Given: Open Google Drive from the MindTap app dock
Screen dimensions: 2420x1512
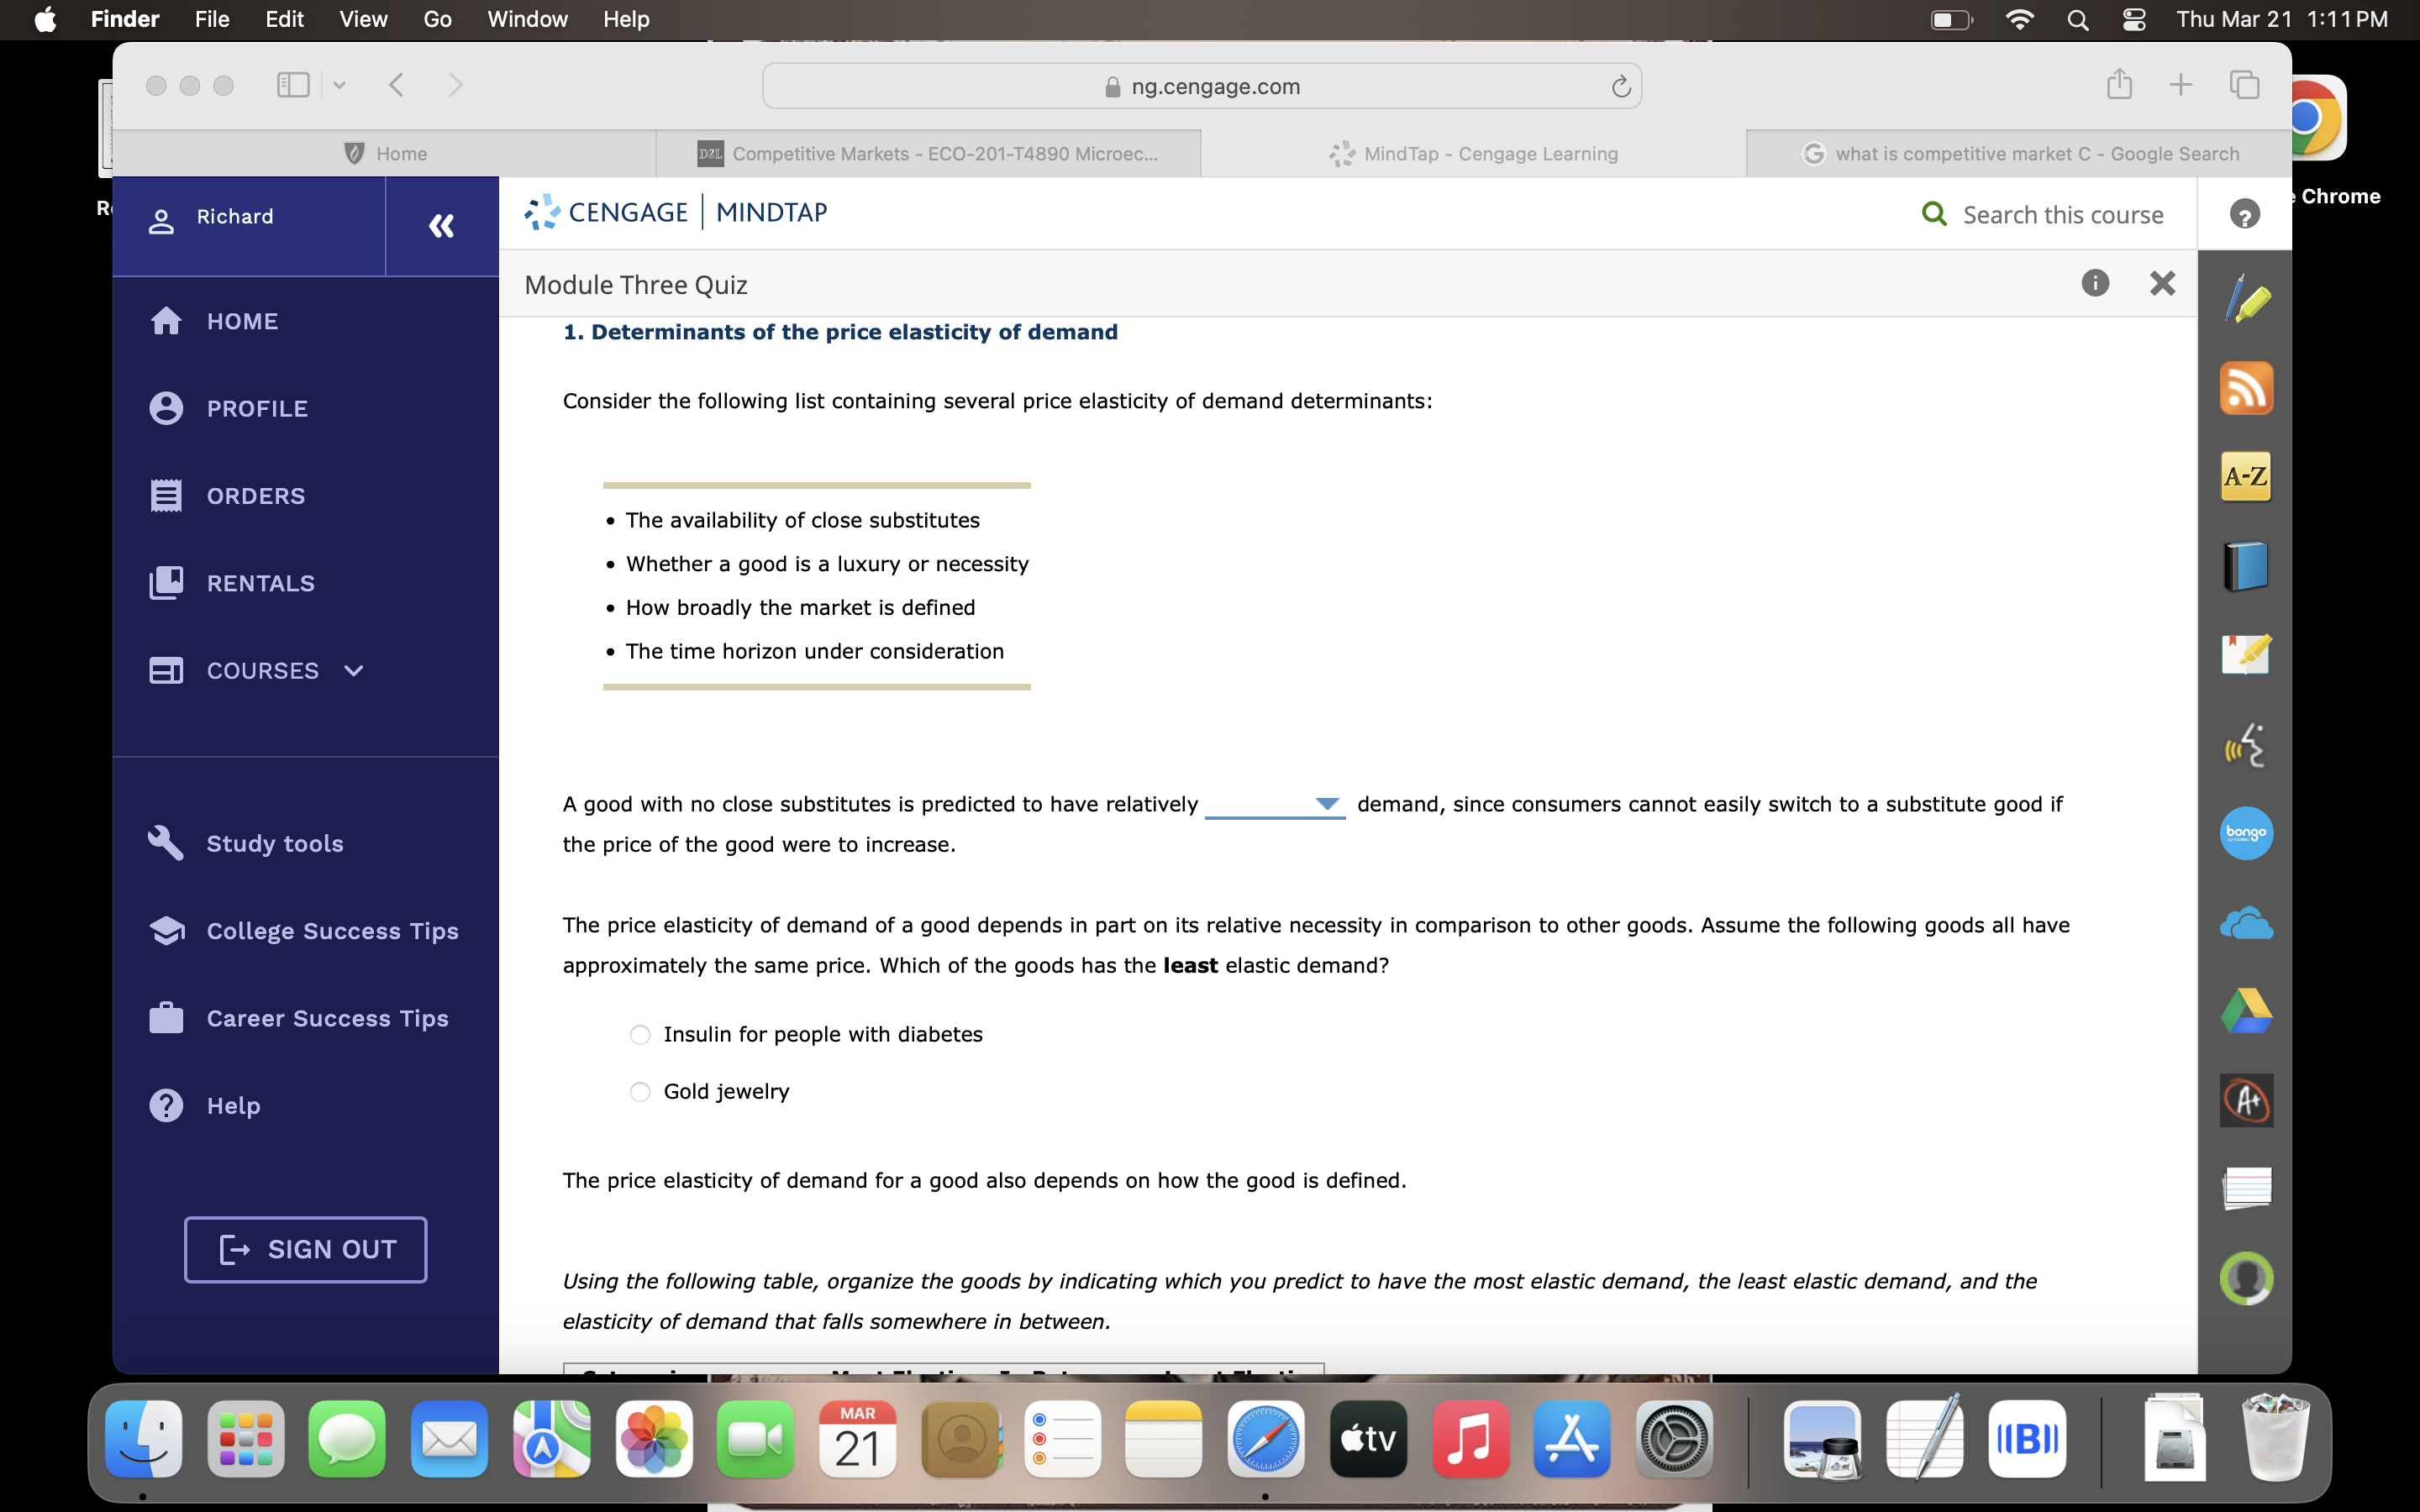Looking at the screenshot, I should (x=2247, y=1011).
